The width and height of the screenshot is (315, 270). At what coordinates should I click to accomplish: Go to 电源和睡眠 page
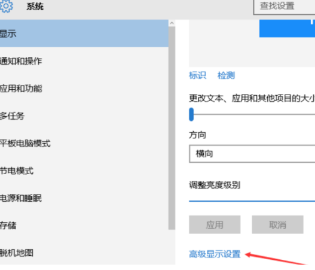[x=84, y=198]
